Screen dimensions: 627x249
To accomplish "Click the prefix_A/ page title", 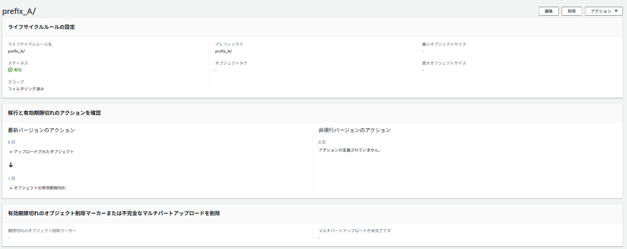I will tap(19, 11).
